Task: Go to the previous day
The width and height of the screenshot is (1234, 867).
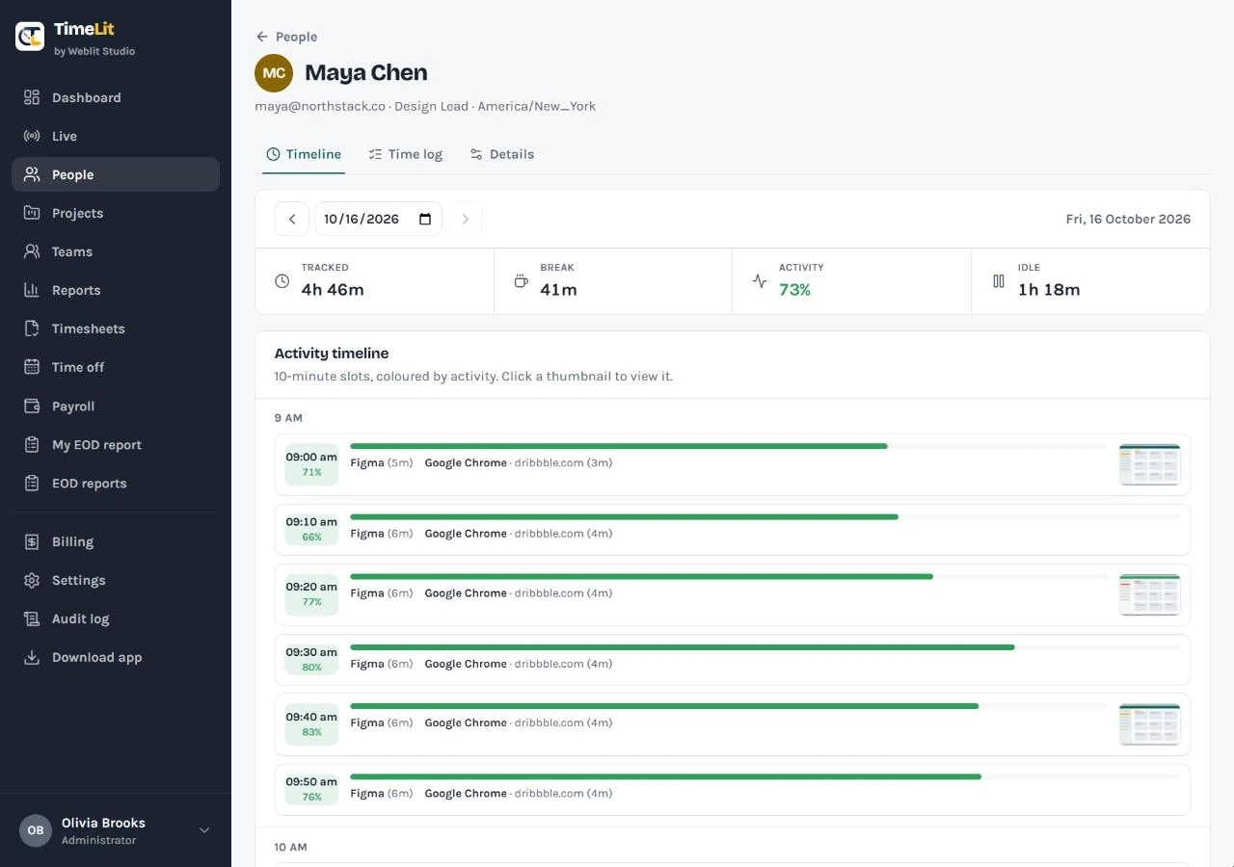Action: [x=292, y=219]
